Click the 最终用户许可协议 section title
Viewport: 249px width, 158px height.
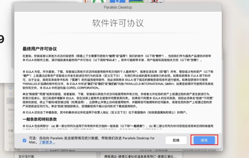pos(40,49)
